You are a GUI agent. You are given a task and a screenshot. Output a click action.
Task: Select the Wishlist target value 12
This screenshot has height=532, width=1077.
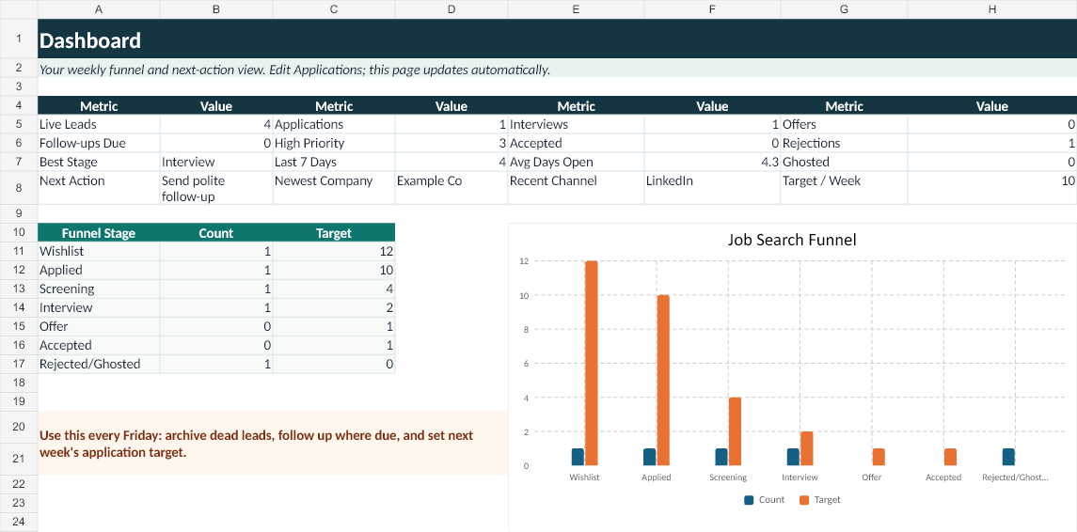[334, 251]
